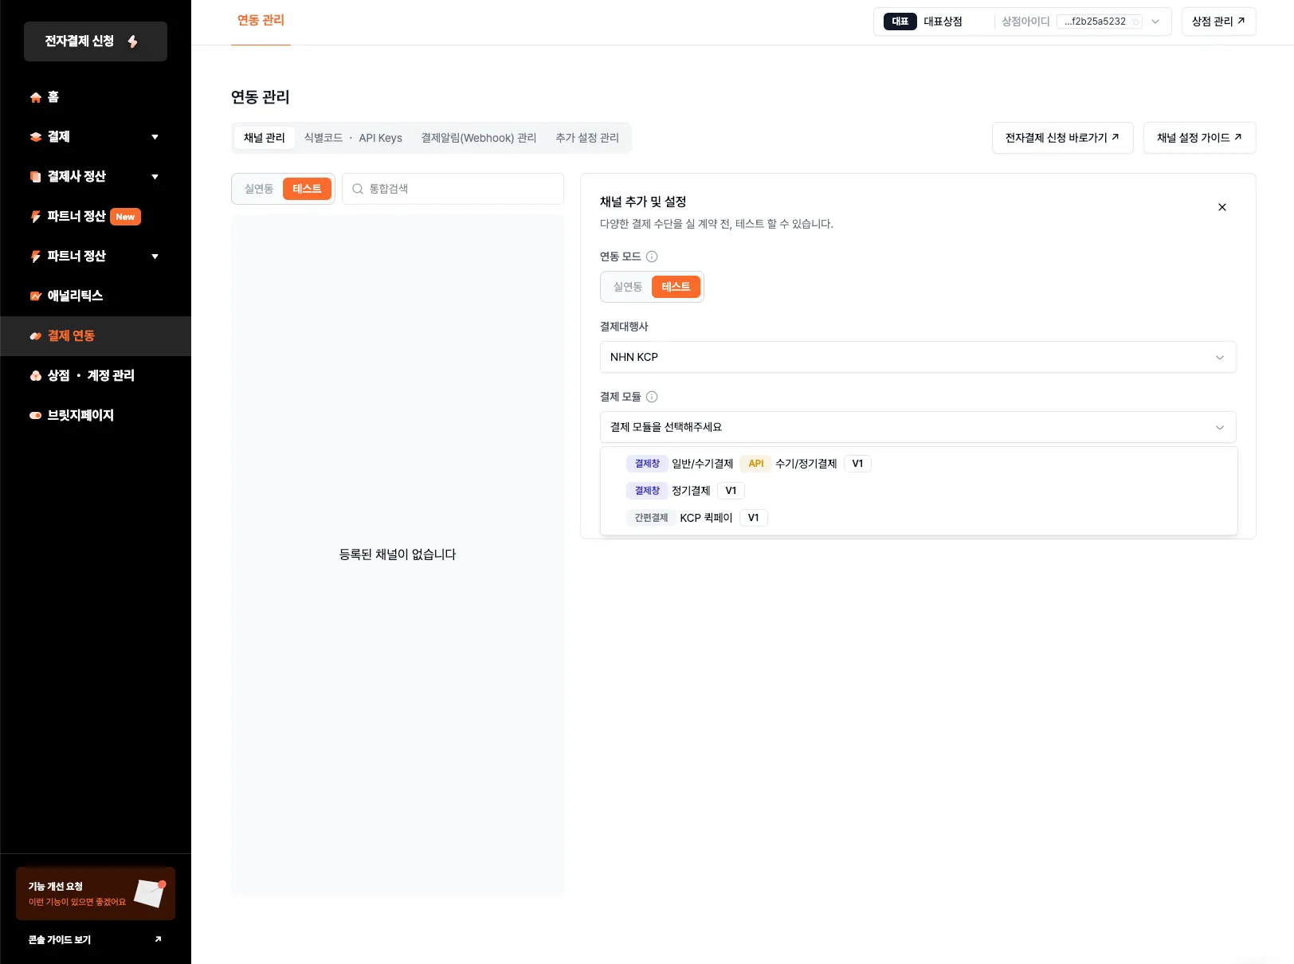1294x964 pixels.
Task: Expand the 결제 menu in the sidebar
Action: (x=155, y=137)
